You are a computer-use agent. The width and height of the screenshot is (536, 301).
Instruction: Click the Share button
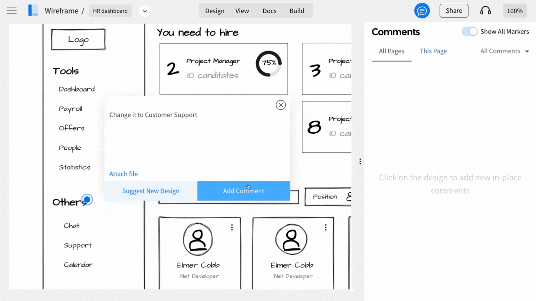click(454, 11)
